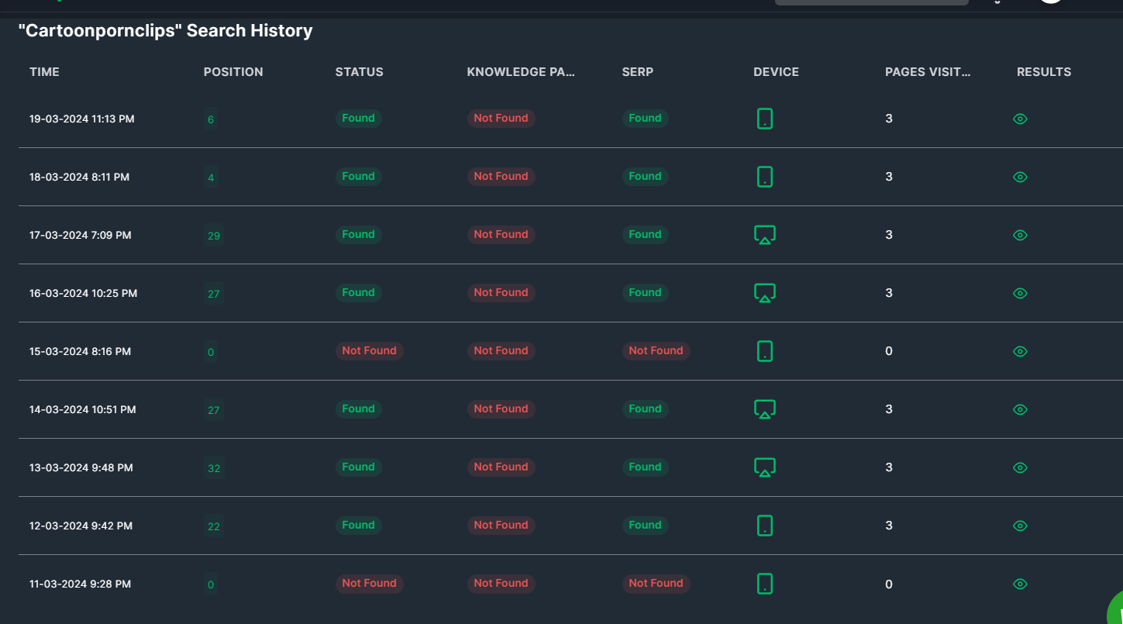Click position badge 0 for 15-03-2024
This screenshot has height=624, width=1123.
(211, 352)
